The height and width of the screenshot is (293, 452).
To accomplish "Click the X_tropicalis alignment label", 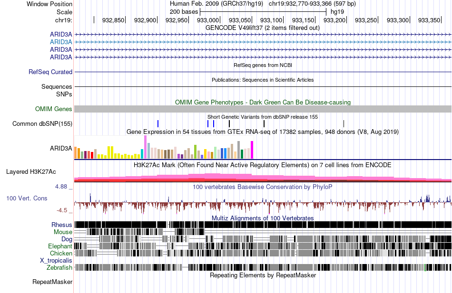I will click(56, 261).
